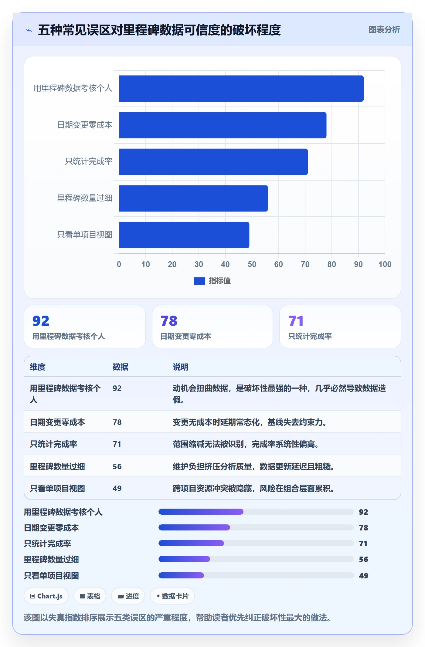This screenshot has width=425, height=647.
Task: Click value 56 in the table
Action: pyautogui.click(x=117, y=466)
